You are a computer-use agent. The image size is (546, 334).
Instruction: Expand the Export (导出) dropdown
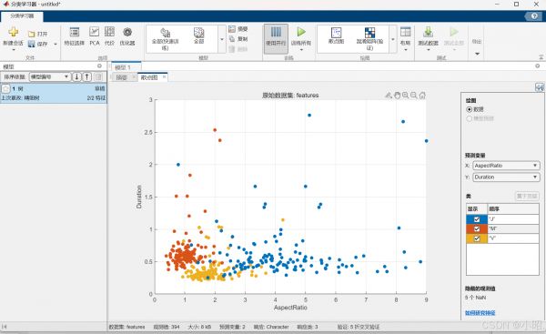(x=477, y=54)
